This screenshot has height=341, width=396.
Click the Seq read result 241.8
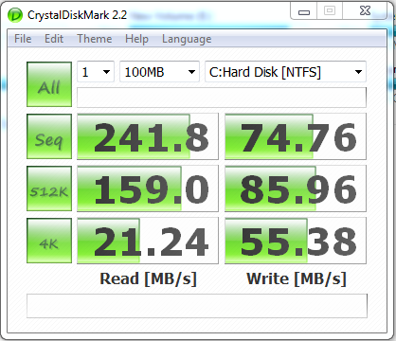pyautogui.click(x=148, y=136)
